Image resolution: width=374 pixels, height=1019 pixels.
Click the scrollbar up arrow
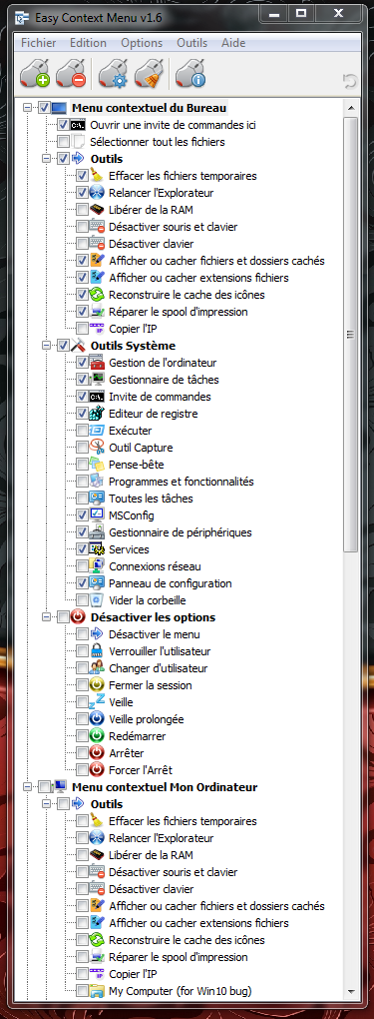pyautogui.click(x=351, y=108)
